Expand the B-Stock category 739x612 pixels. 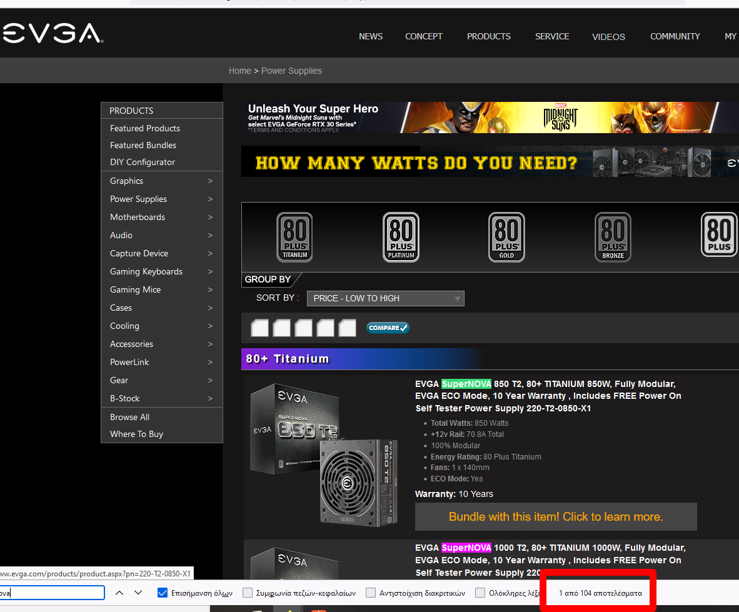pyautogui.click(x=162, y=399)
